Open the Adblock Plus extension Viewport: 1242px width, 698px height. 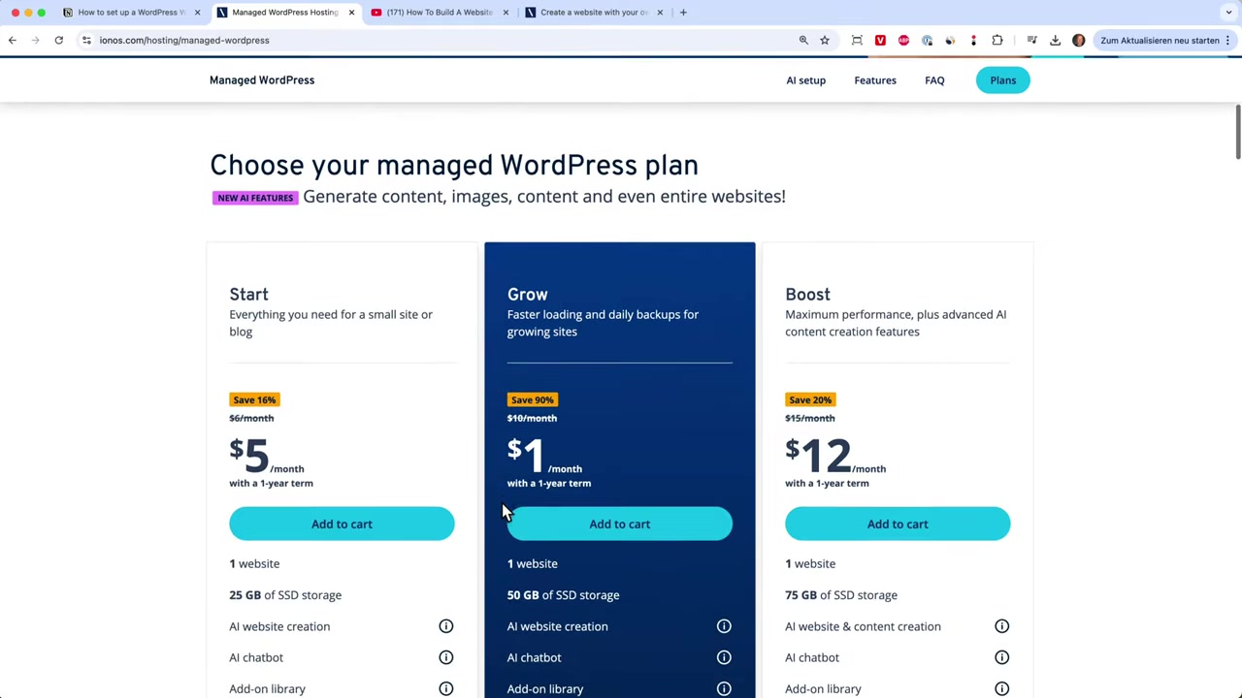point(903,40)
